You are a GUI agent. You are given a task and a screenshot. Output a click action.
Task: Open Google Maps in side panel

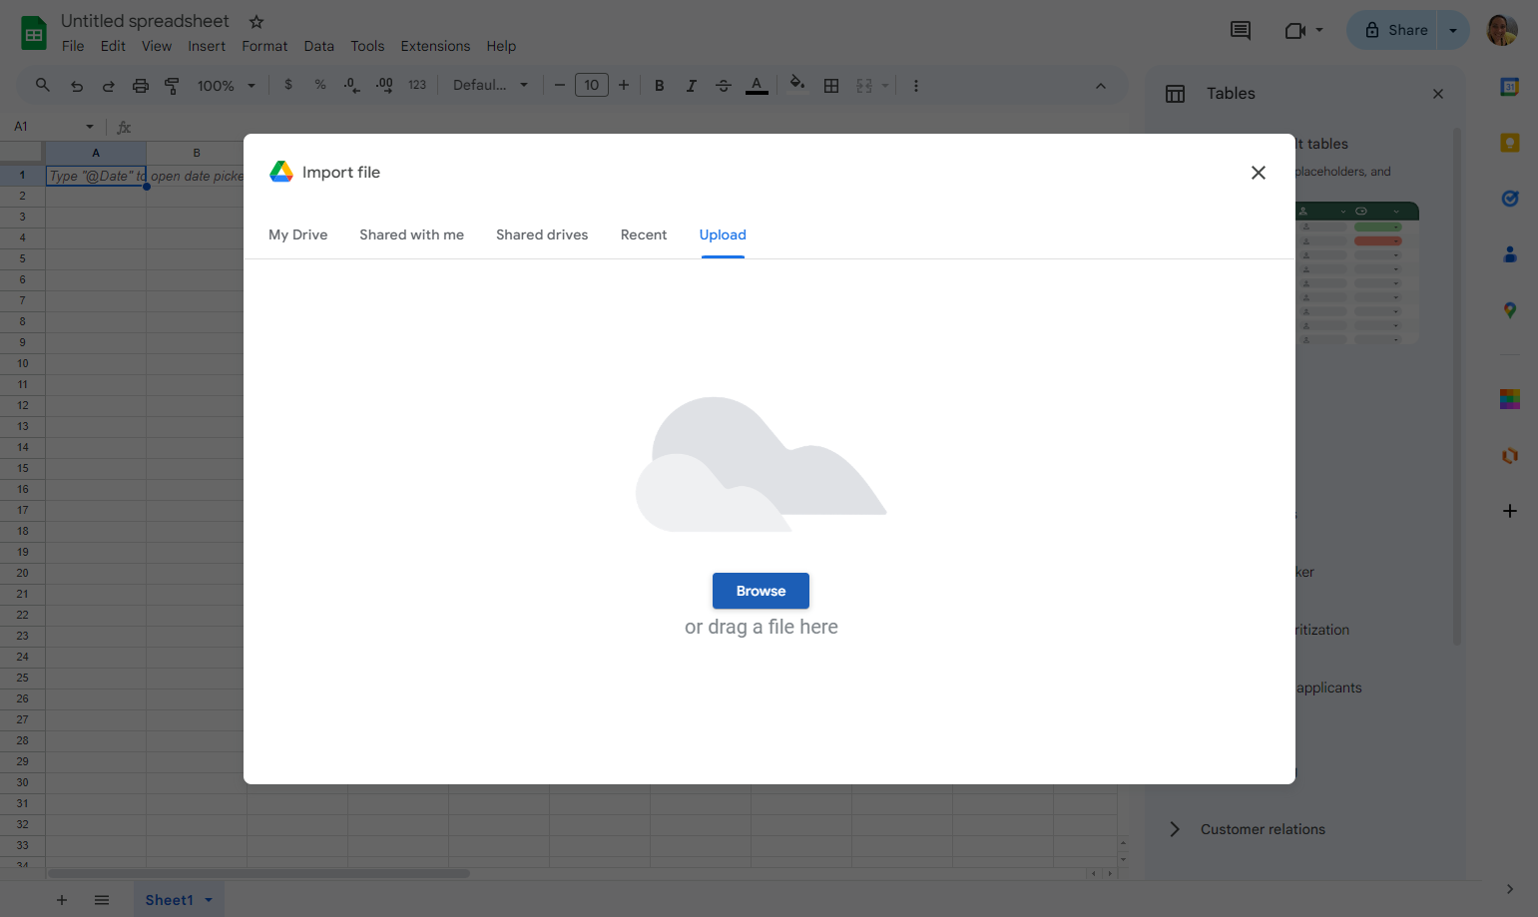[x=1510, y=310]
